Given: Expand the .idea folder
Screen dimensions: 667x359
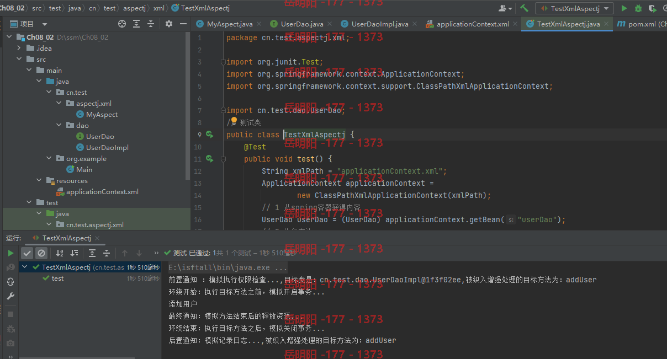Looking at the screenshot, I should click(19, 48).
